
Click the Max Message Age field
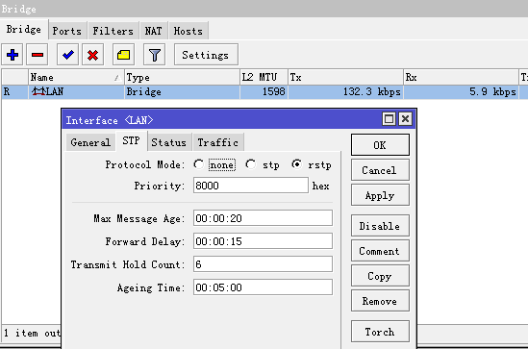(x=263, y=218)
